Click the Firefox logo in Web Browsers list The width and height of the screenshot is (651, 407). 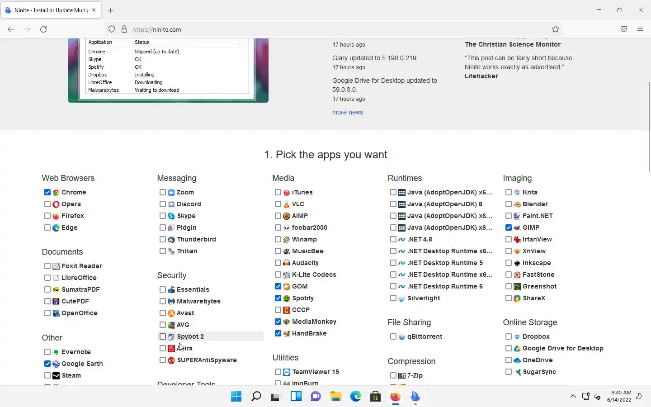(x=56, y=216)
